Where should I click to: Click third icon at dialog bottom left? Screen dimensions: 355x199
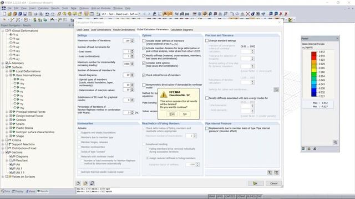click(x=92, y=183)
